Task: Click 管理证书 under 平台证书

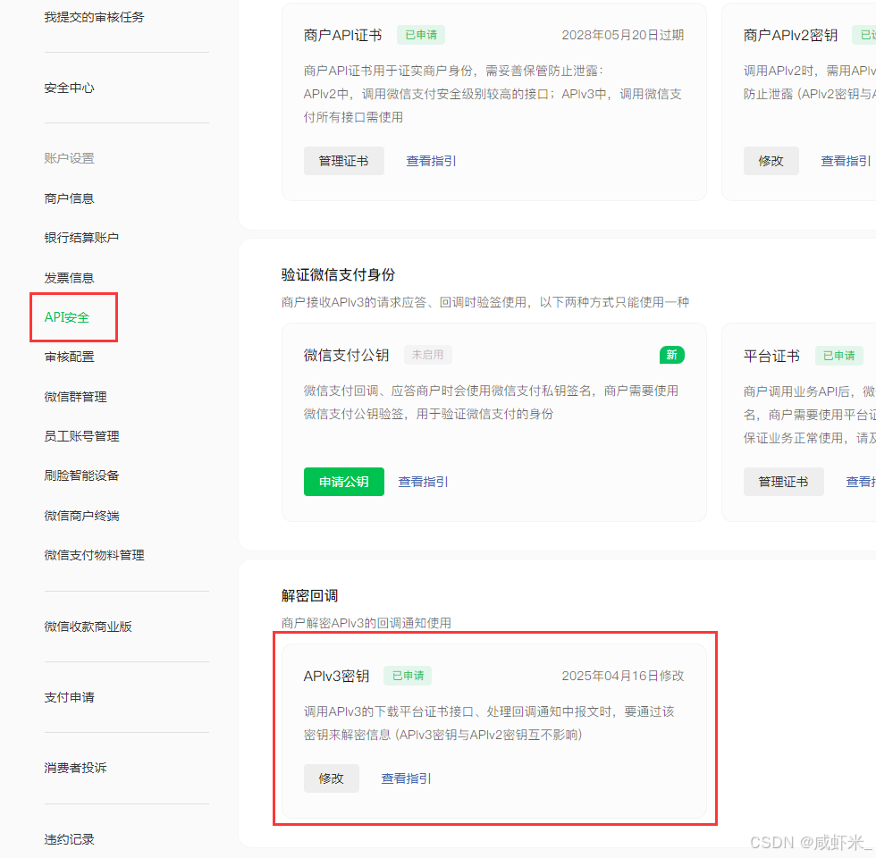Action: coord(783,482)
